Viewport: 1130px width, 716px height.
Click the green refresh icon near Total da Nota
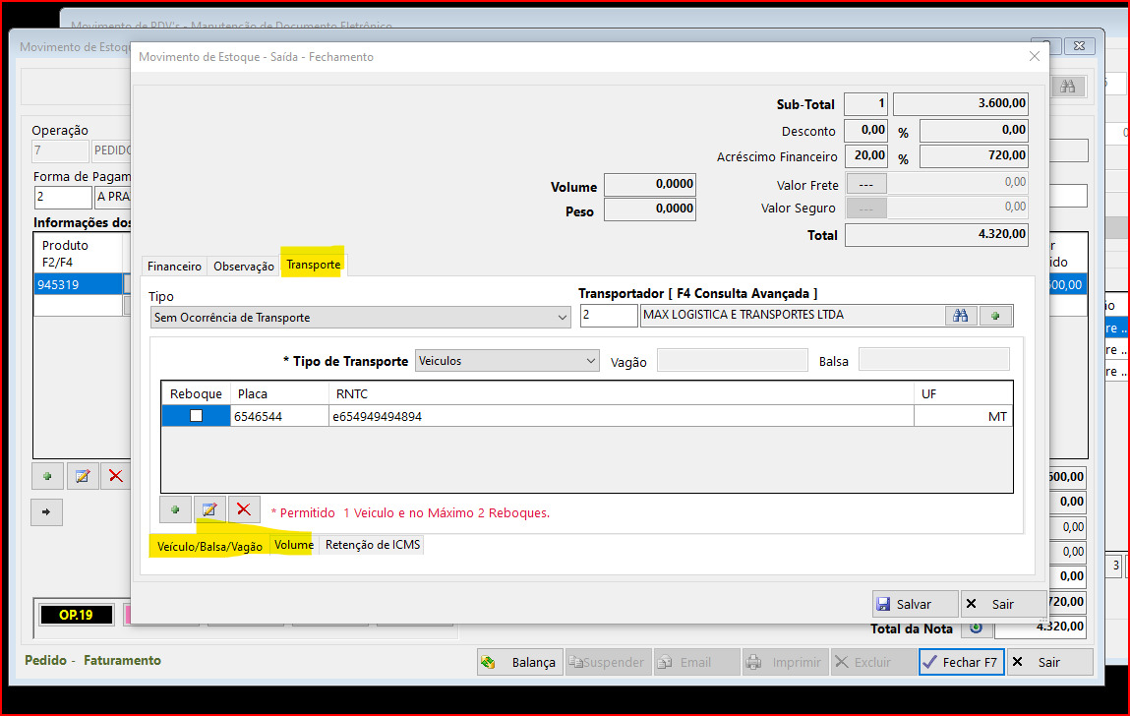click(x=975, y=627)
